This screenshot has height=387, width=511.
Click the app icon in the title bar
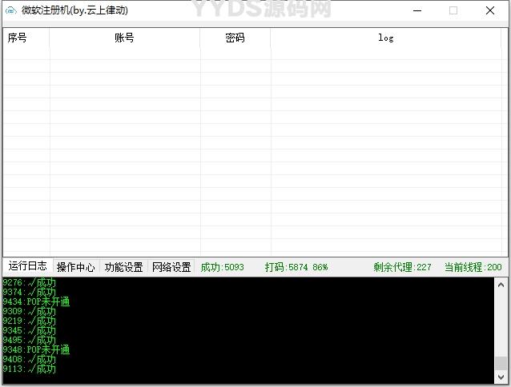click(x=11, y=11)
